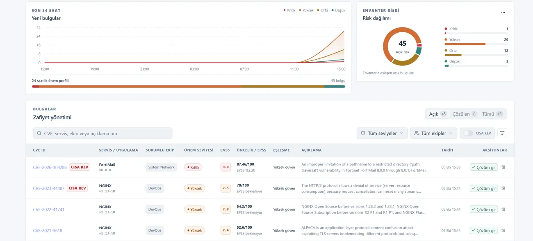Click the Yüksek risk distribution bar
The image size is (533, 241).
coord(476,44)
